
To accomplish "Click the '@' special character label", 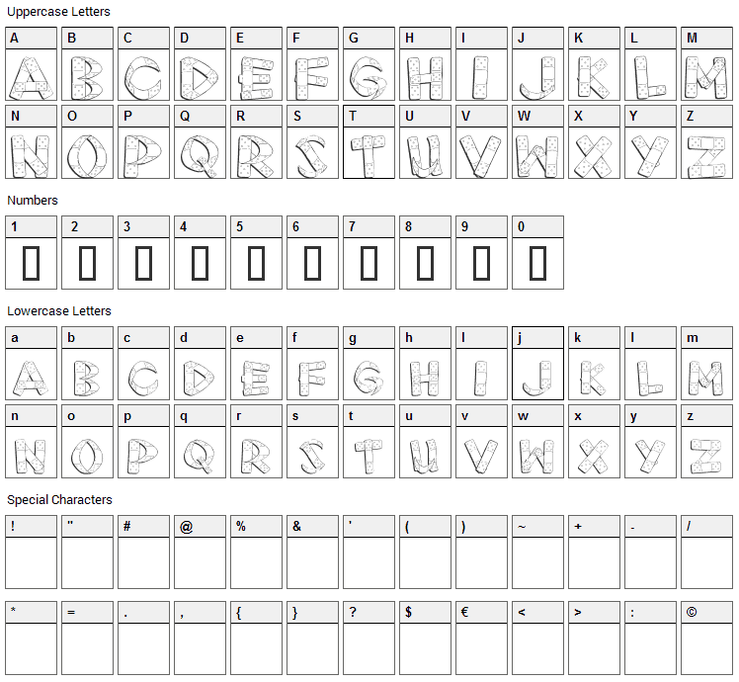I will pos(200,526).
